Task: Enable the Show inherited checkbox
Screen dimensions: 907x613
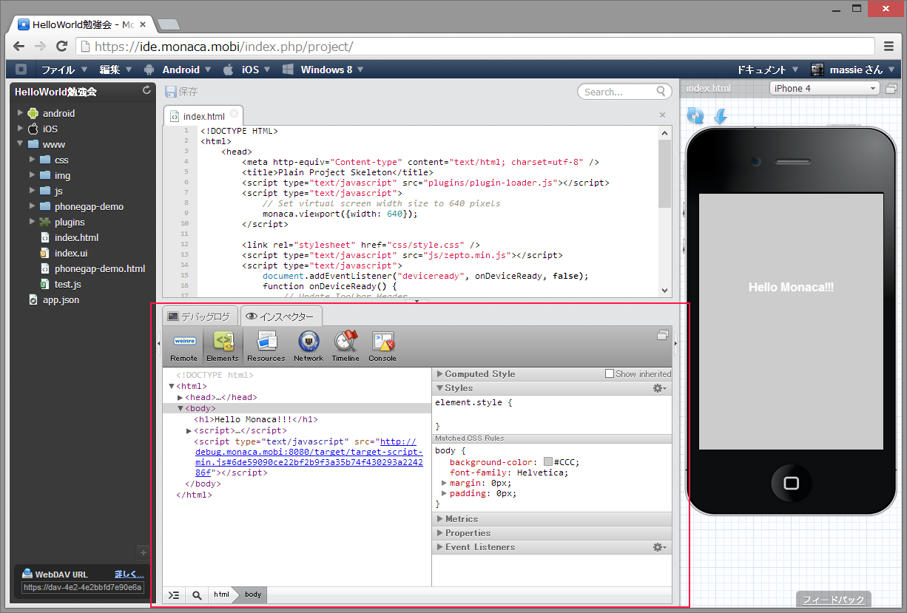Action: (x=610, y=374)
